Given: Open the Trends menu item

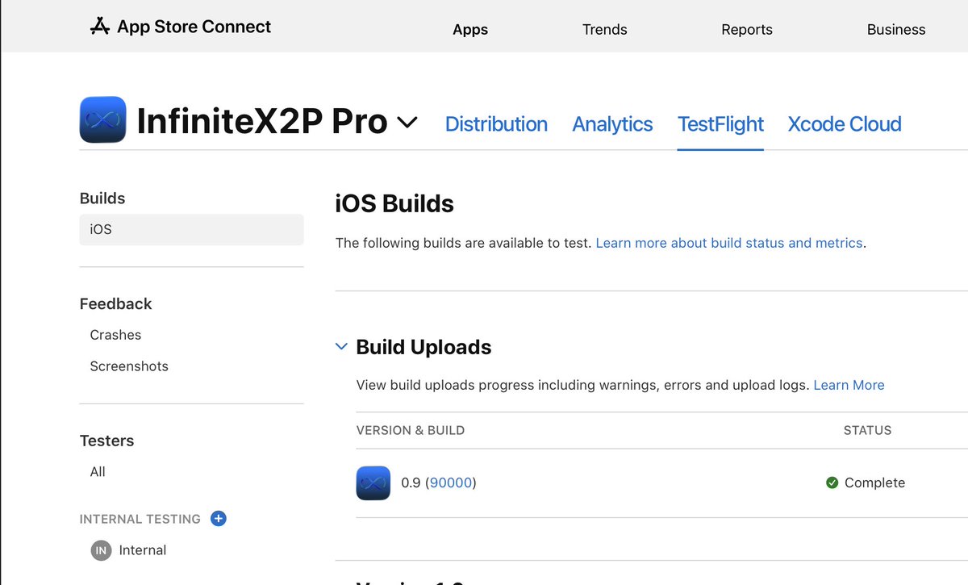Looking at the screenshot, I should point(605,29).
